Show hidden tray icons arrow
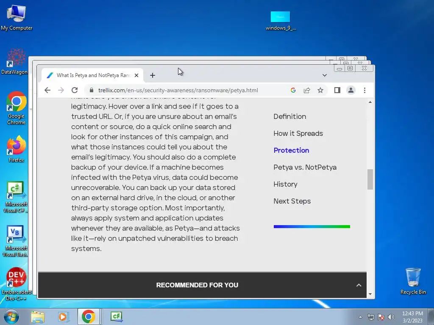Viewport: 434px width, 325px height. (x=360, y=317)
